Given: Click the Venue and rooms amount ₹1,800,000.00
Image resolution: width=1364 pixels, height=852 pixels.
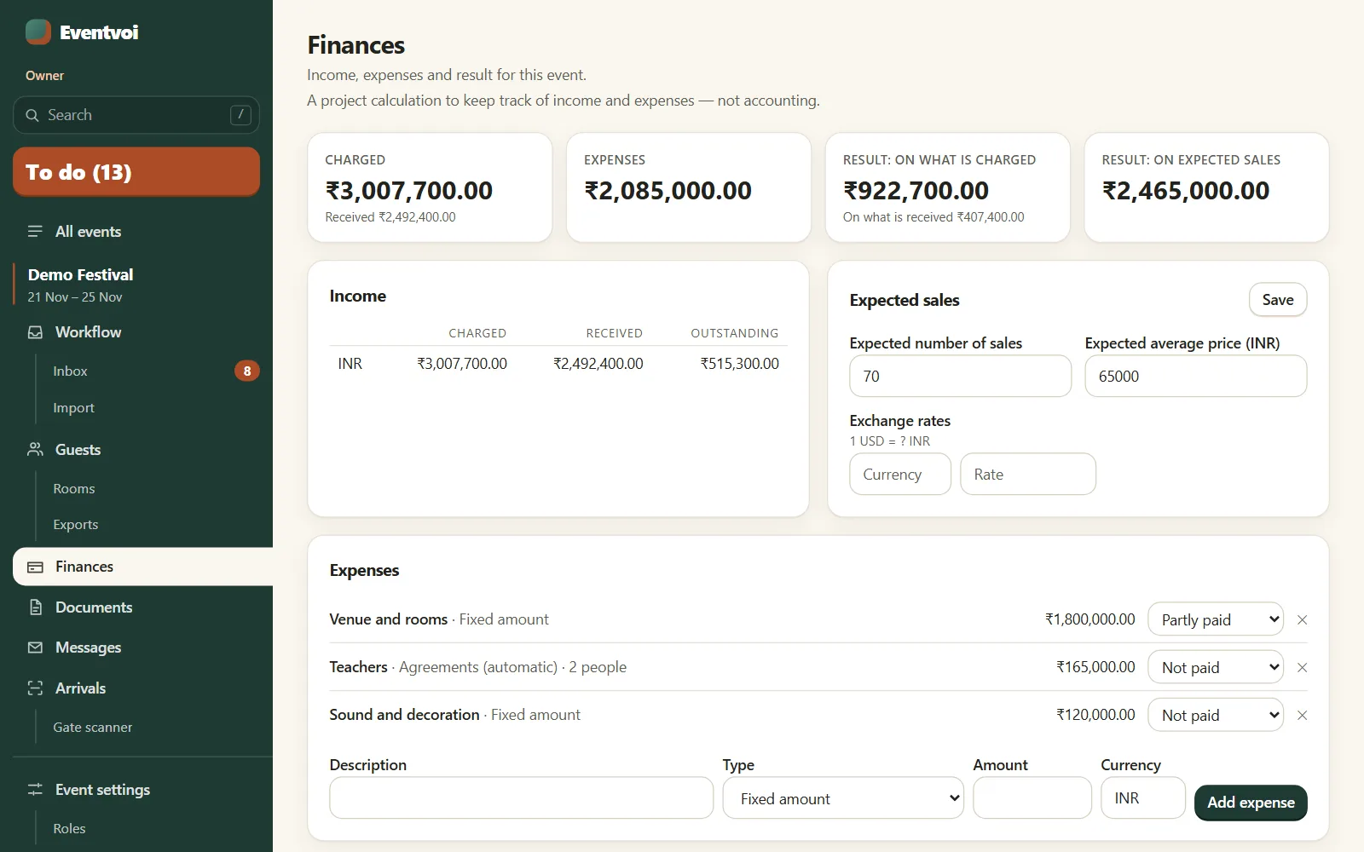Looking at the screenshot, I should tap(1090, 619).
